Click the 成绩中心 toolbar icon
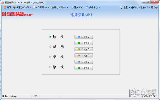This screenshot has width=160, height=100. click(87, 7)
